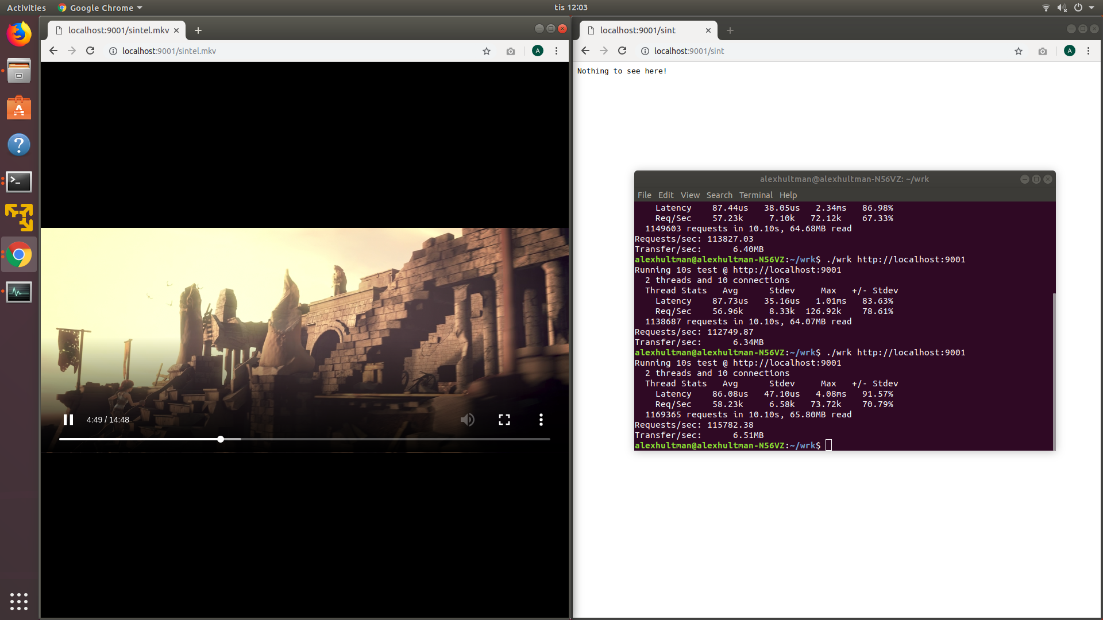
Task: Open System Monitor from the dock
Action: (19, 292)
